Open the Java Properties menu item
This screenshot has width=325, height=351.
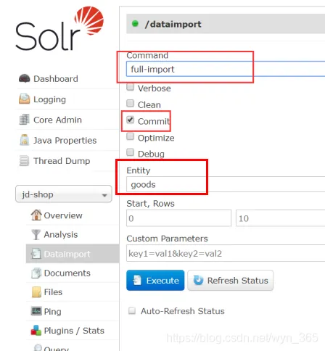click(65, 141)
